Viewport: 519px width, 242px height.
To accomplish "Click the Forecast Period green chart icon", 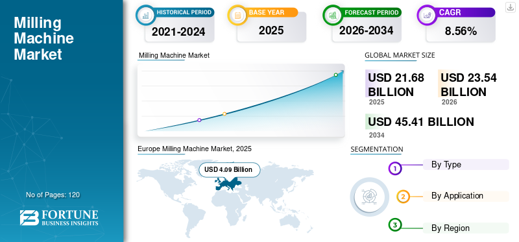I will [333, 15].
